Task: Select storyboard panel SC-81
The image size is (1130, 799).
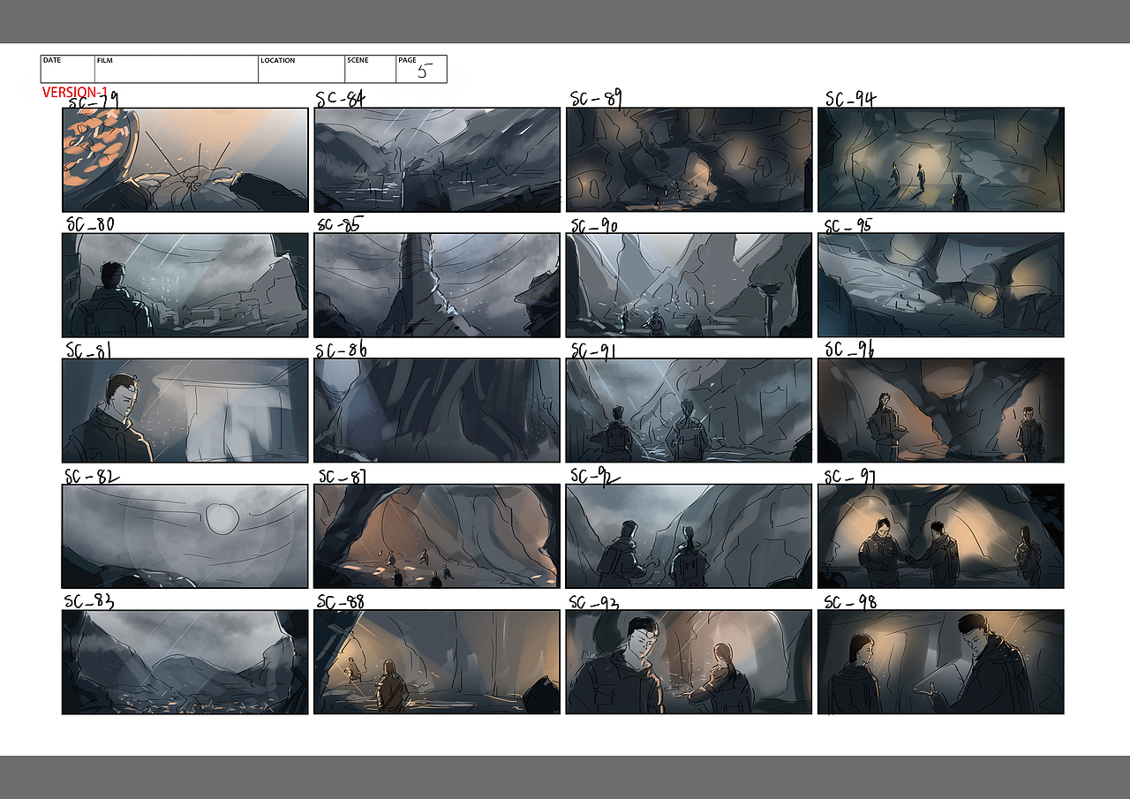Action: (185, 411)
